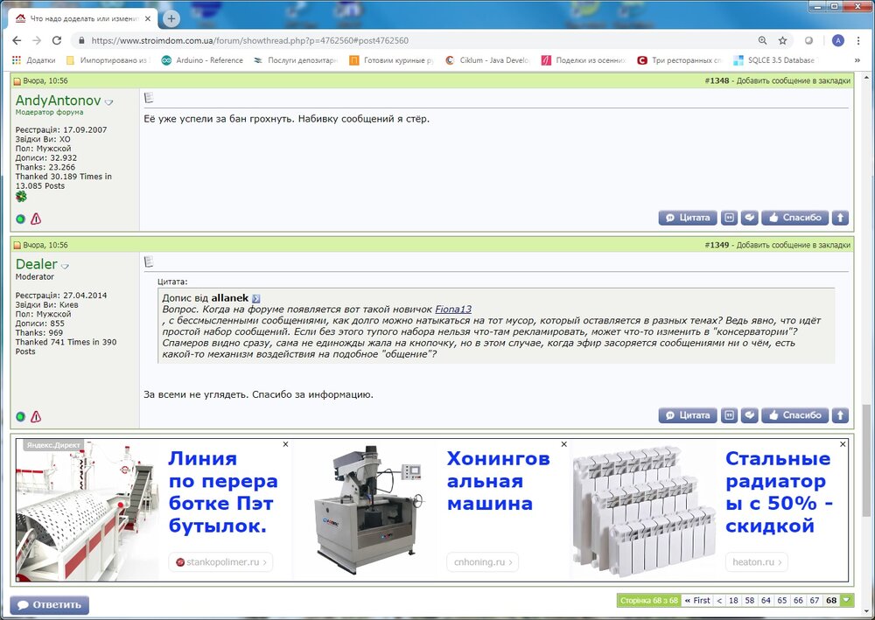This screenshot has height=620, width=875.
Task: Click the document icon at the top of post #1349
Action: tap(148, 260)
